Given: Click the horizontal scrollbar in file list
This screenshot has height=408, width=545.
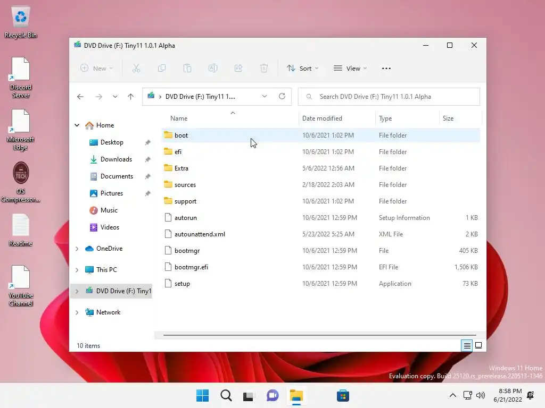Looking at the screenshot, I should point(319,335).
